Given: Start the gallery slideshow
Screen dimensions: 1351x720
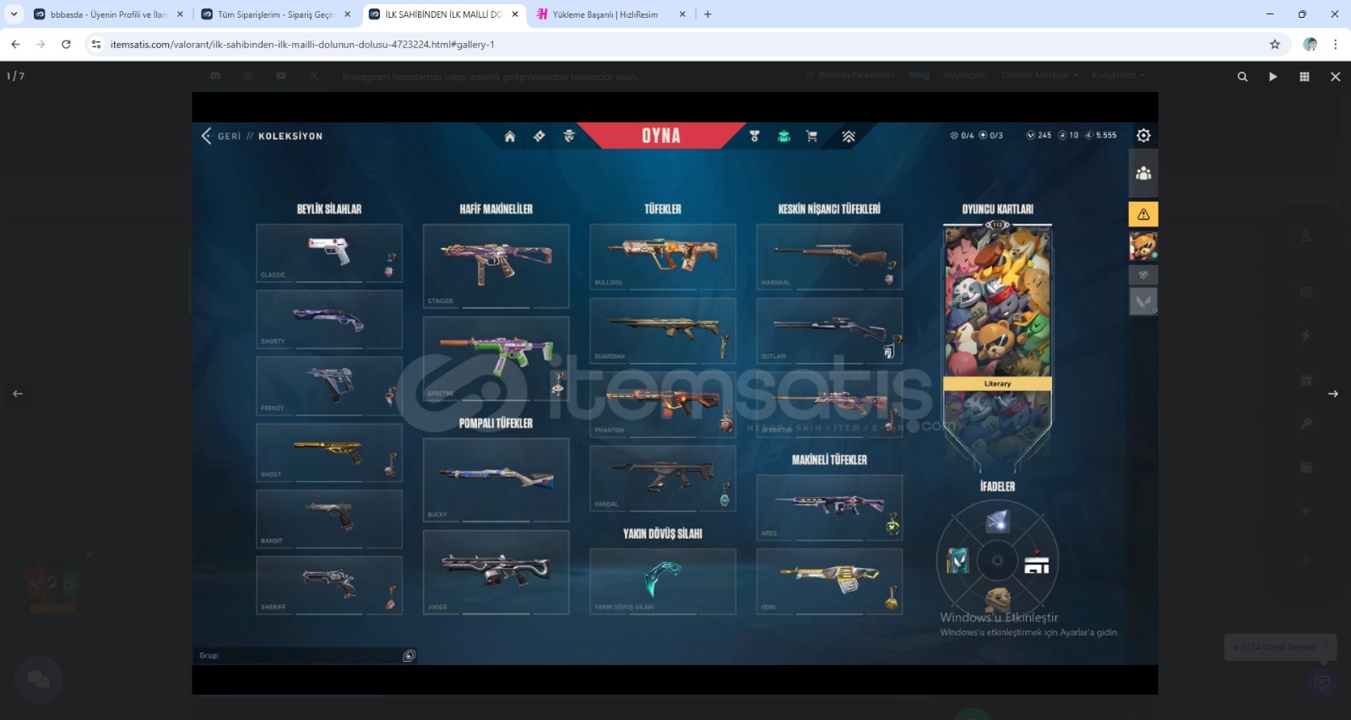Looking at the screenshot, I should 1273,76.
